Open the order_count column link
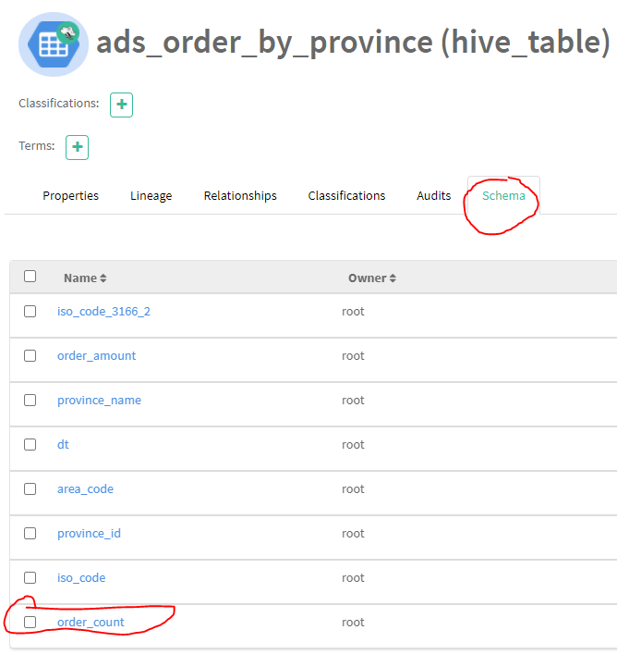This screenshot has width=617, height=667. click(x=91, y=623)
